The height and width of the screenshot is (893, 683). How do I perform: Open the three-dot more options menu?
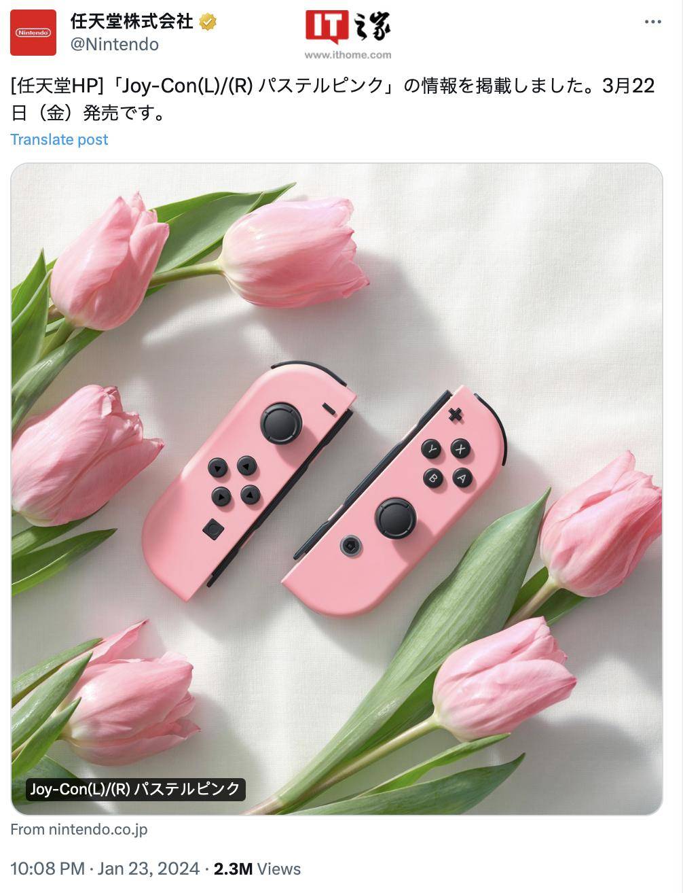(x=652, y=22)
